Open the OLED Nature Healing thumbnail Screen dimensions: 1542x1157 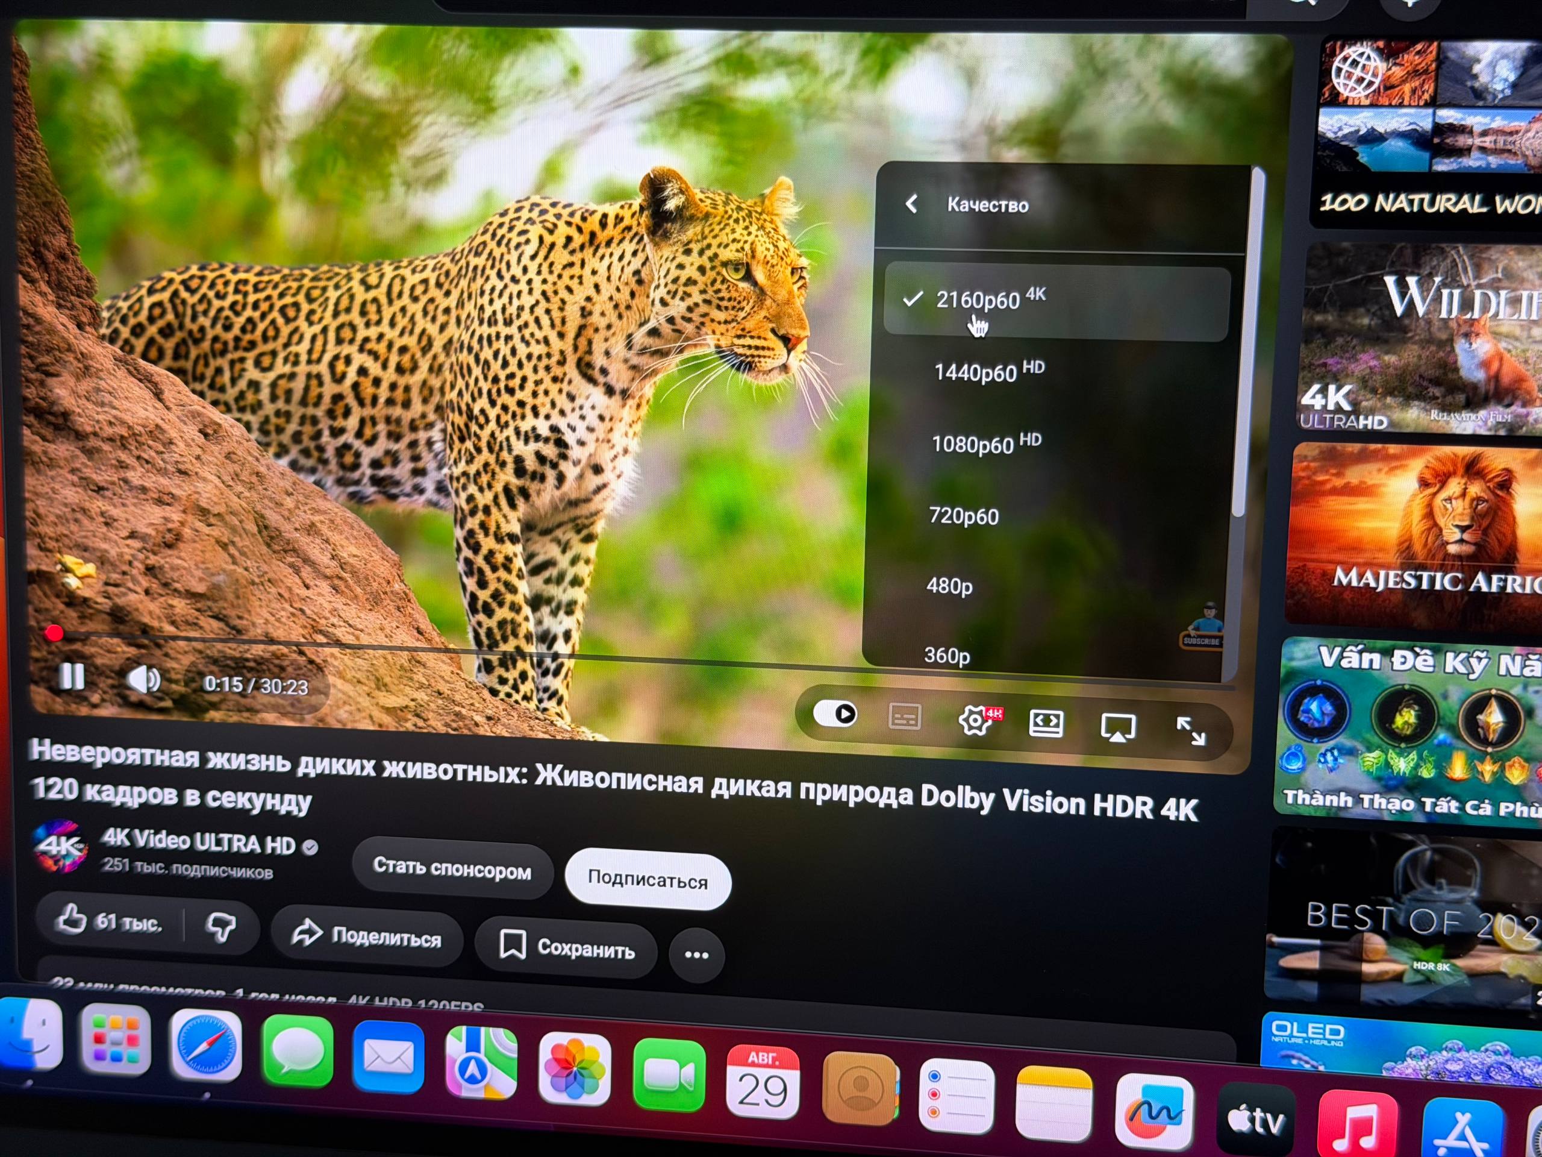pos(1401,1050)
